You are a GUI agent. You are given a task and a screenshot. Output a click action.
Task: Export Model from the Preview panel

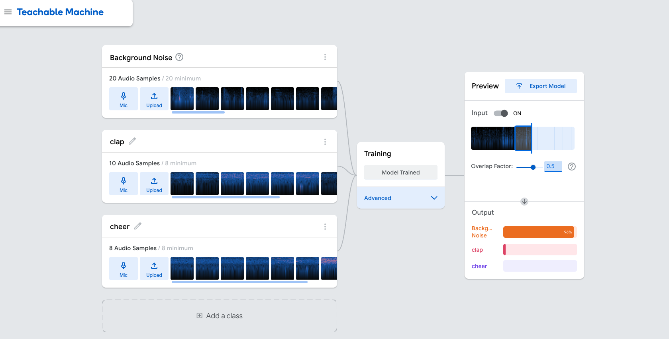(541, 86)
